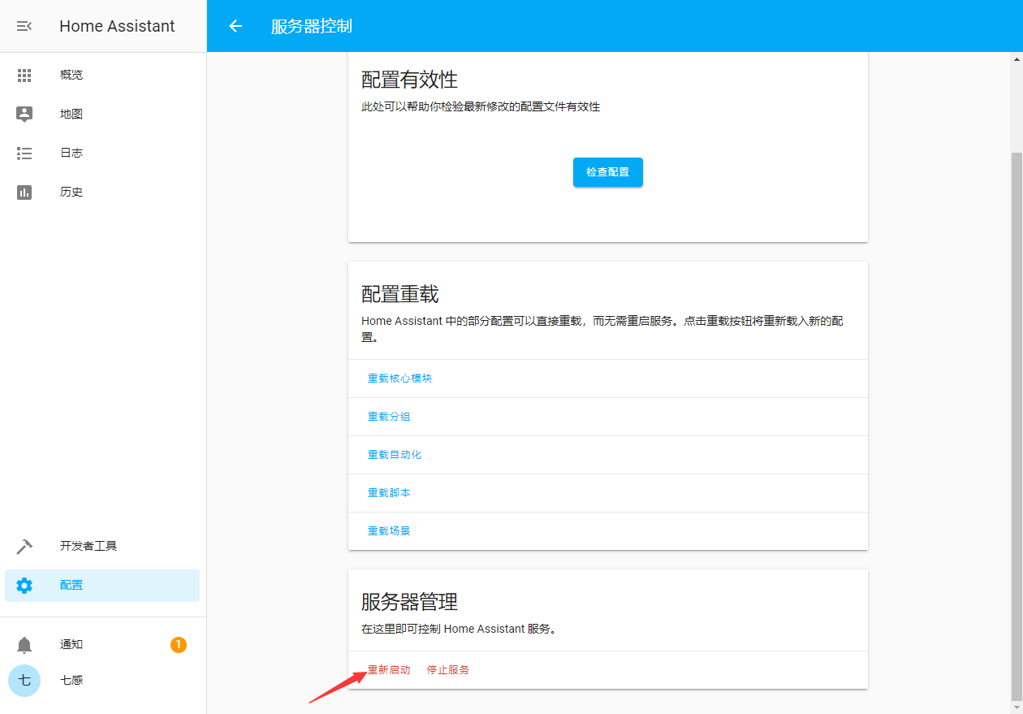
Task: Click 停止服务 to stop the server
Action: point(448,670)
